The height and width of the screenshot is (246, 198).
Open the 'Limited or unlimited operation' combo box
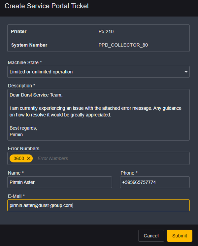tap(96, 72)
